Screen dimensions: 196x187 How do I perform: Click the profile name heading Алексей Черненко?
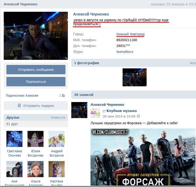click(91, 14)
